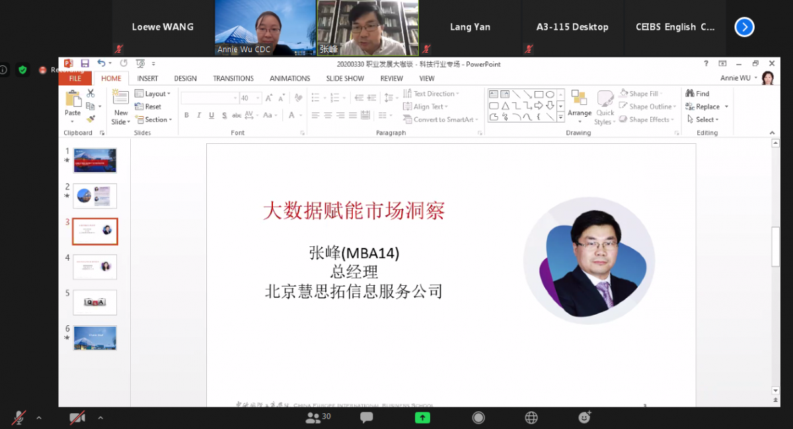Screen dimensions: 793x429
Task: Open the font name combo box
Action: 209,98
